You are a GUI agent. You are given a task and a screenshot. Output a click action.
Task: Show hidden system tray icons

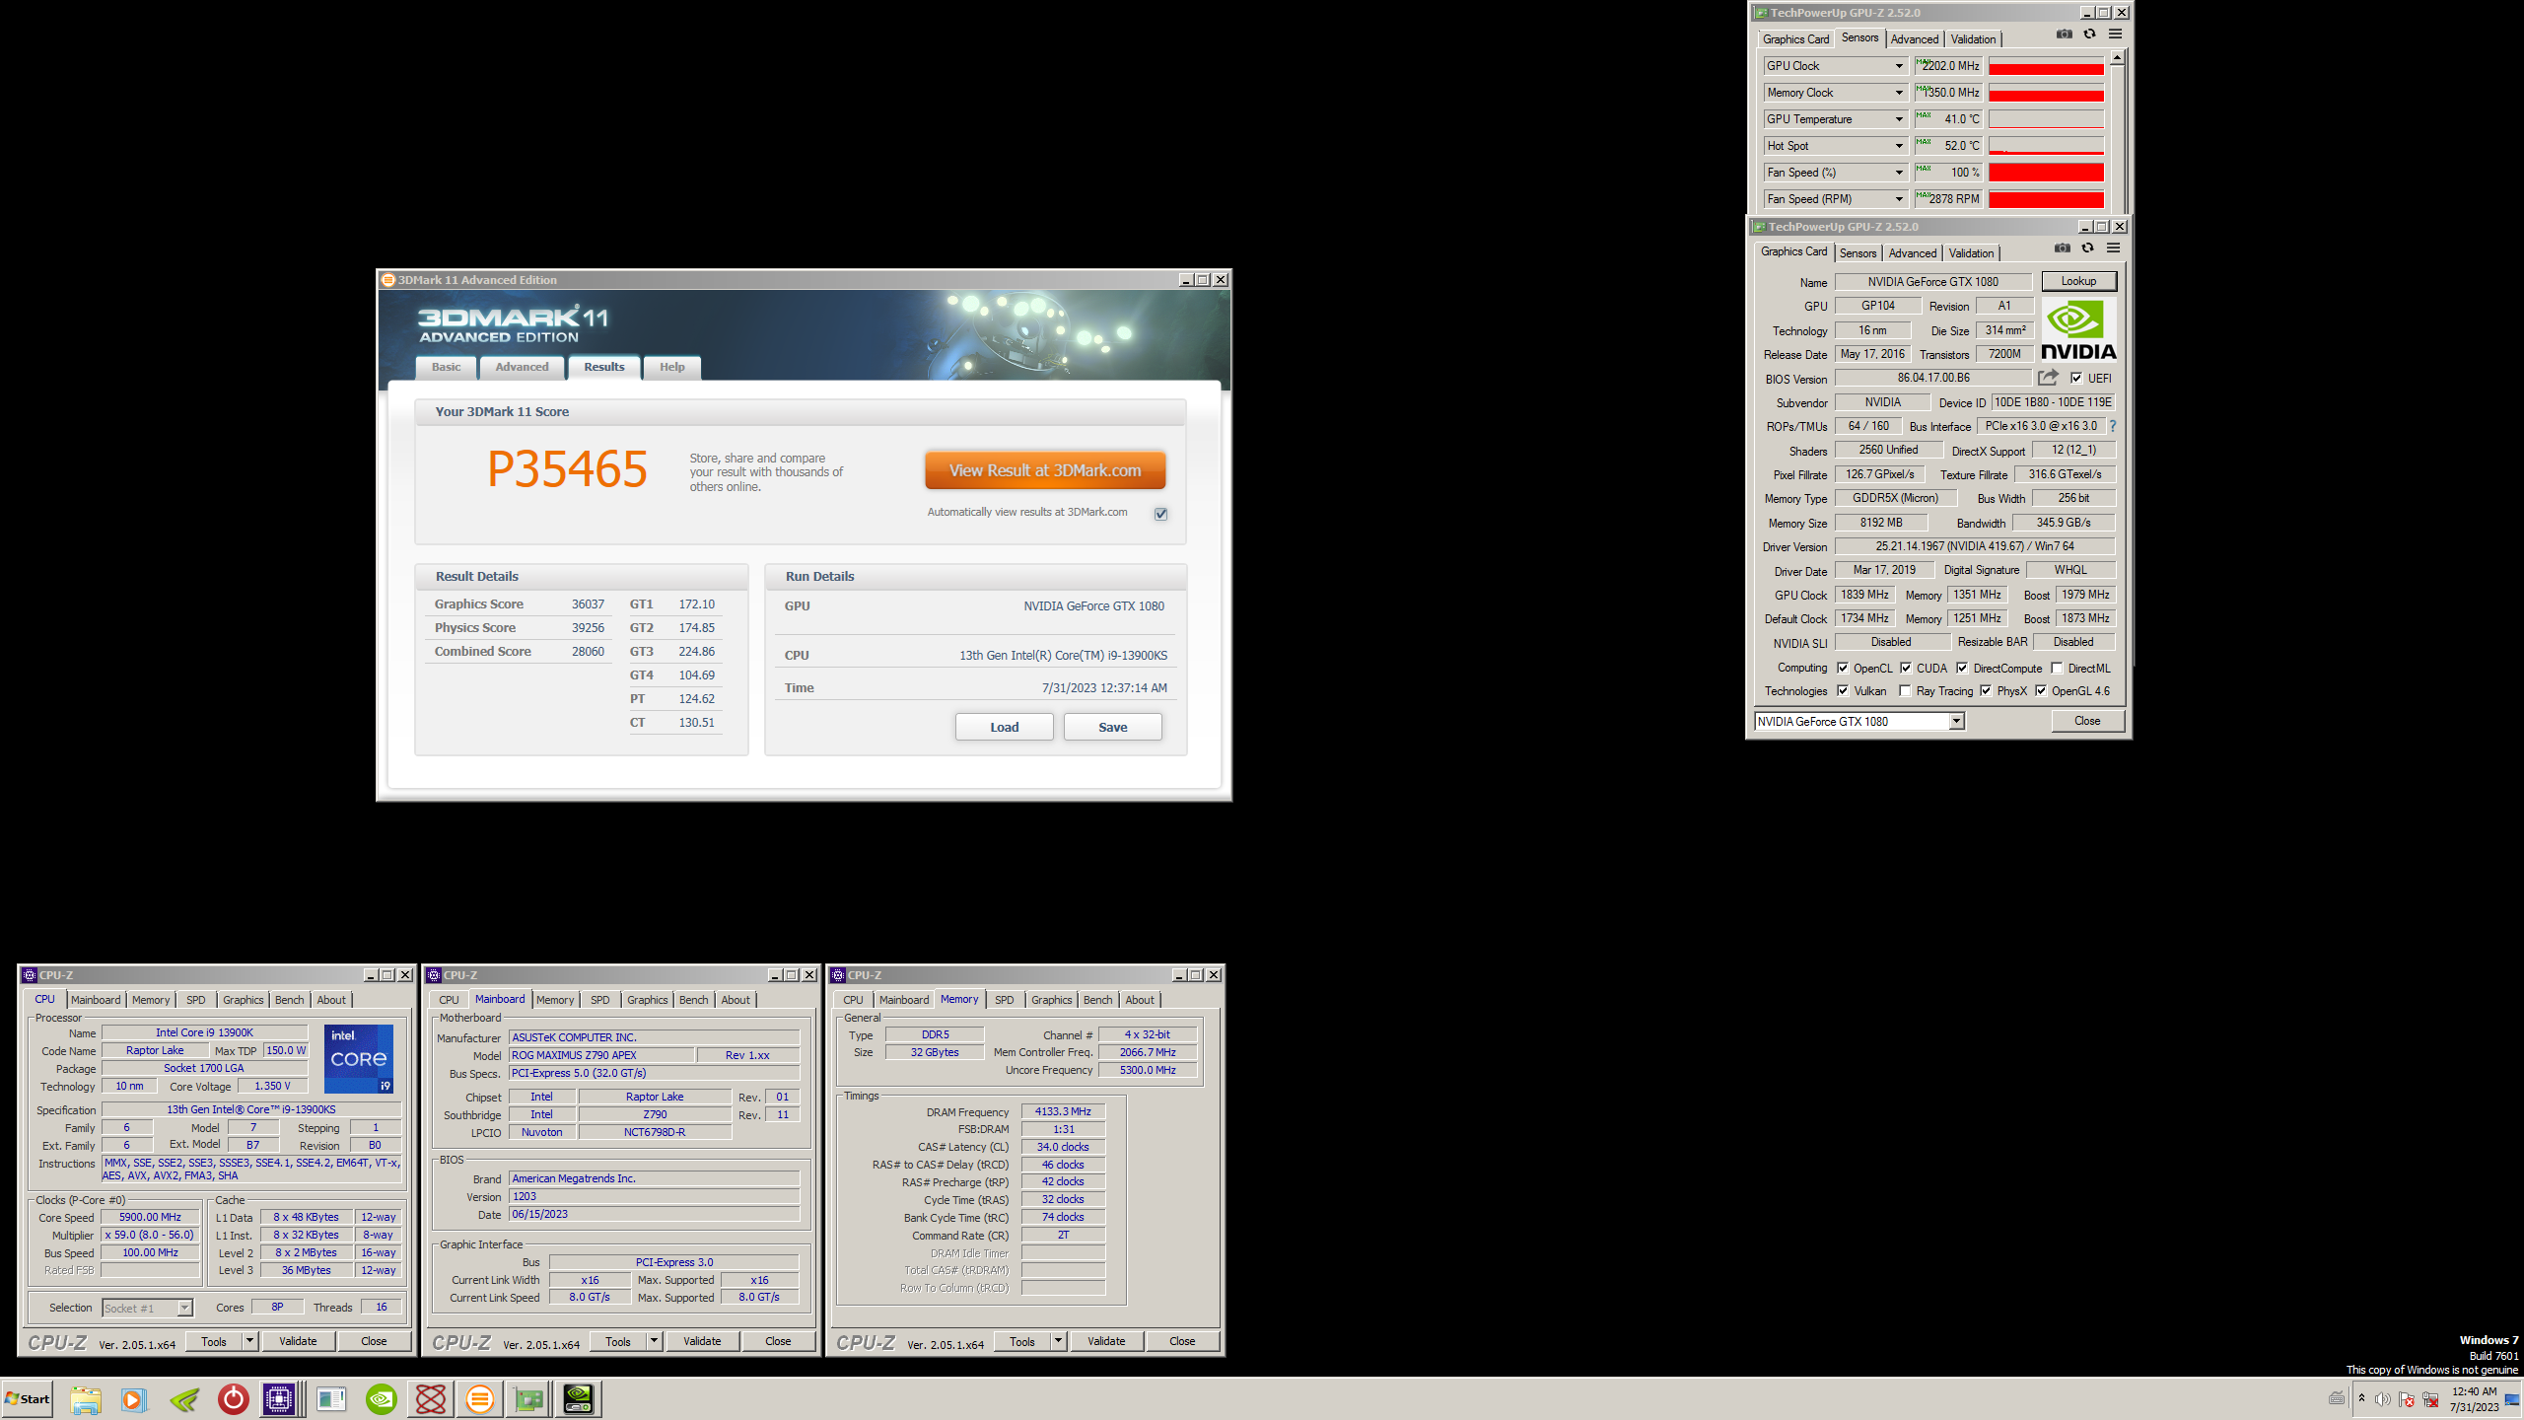(x=2361, y=1399)
